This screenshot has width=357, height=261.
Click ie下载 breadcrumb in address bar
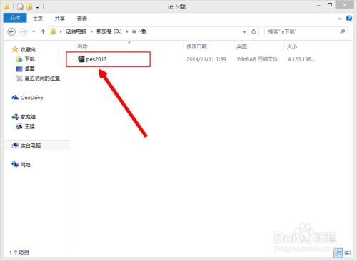coord(139,31)
